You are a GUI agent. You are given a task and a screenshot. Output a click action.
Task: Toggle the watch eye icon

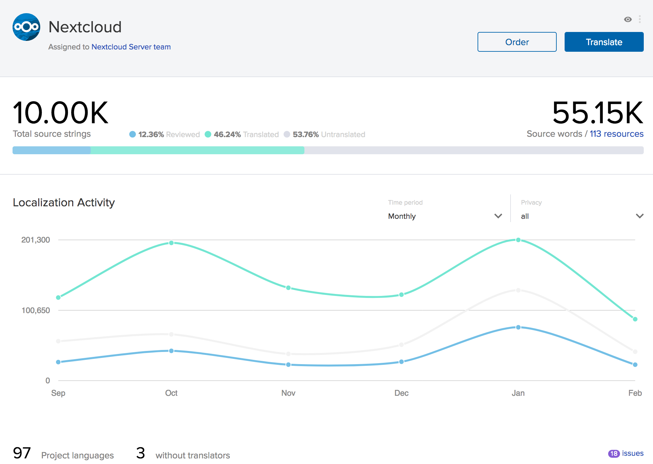pos(628,19)
